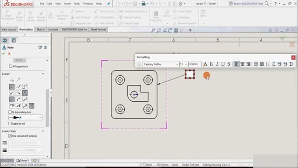The image size is (298, 168).
Task: Choose leader right attachment icon
Action: (x=19, y=93)
